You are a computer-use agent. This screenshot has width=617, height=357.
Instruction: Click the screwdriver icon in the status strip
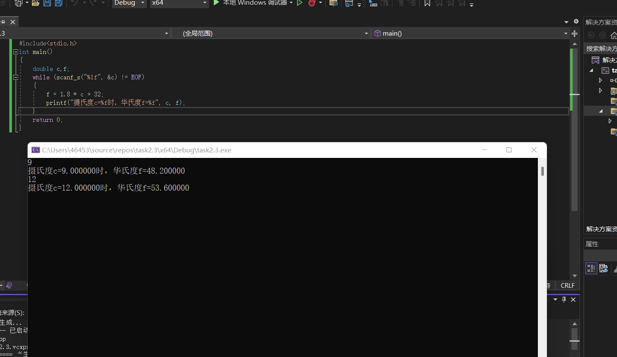[x=9, y=285]
